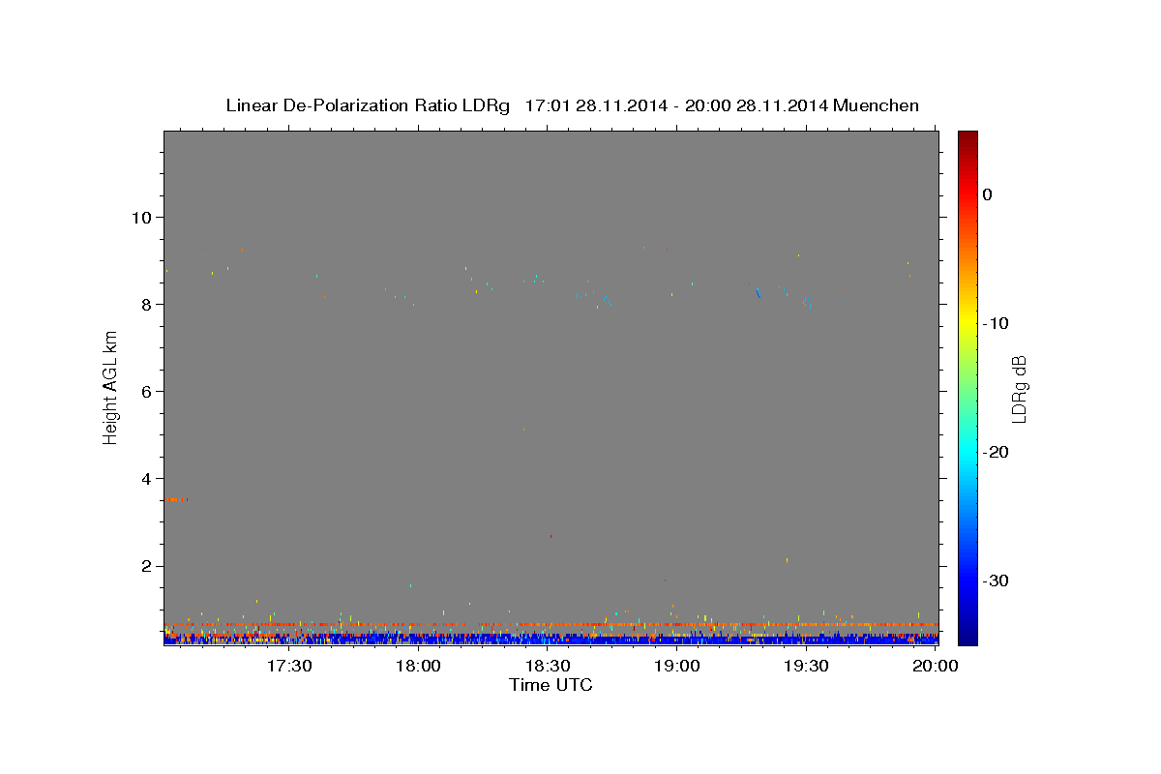Select the 18:00 time axis label
Image resolution: width=1161 pixels, height=774 pixels.
point(419,666)
